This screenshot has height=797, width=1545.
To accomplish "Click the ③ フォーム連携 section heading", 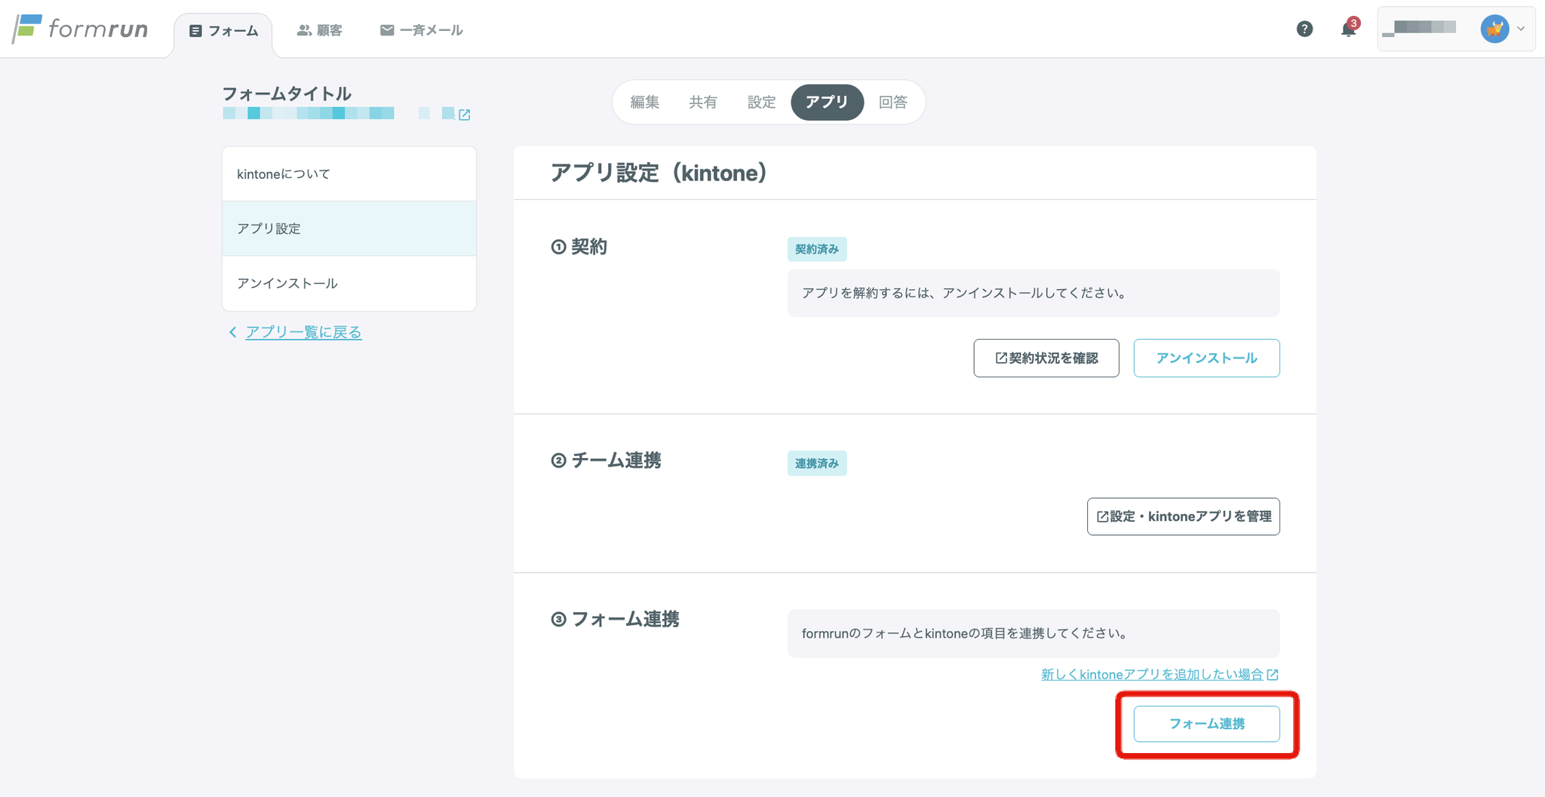I will coord(616,620).
